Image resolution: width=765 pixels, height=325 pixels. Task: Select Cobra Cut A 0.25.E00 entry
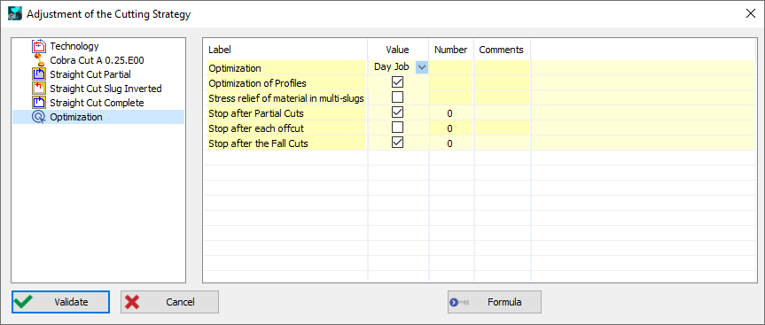tap(98, 60)
